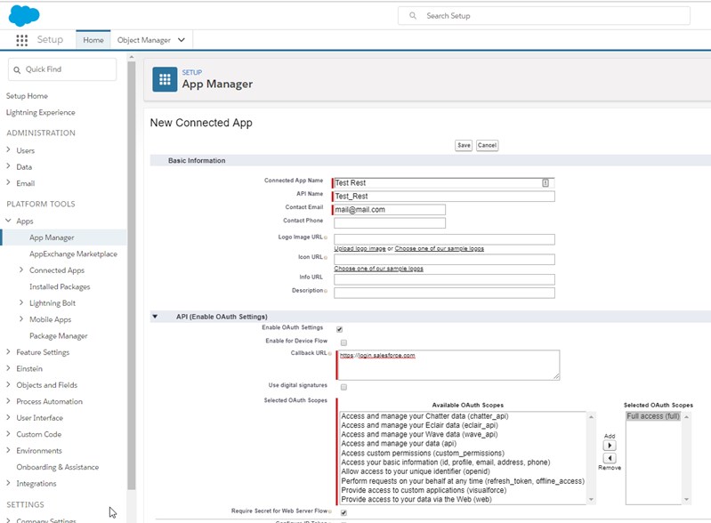This screenshot has height=523, width=711.
Task: Expand the Email section
Action: 9,182
